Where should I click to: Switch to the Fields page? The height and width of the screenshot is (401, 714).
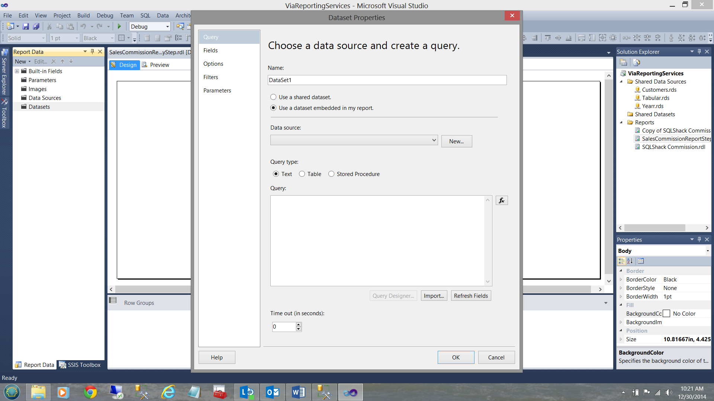[x=210, y=50]
